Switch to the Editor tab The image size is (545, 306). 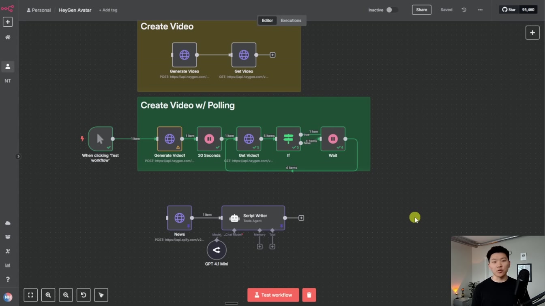point(267,20)
